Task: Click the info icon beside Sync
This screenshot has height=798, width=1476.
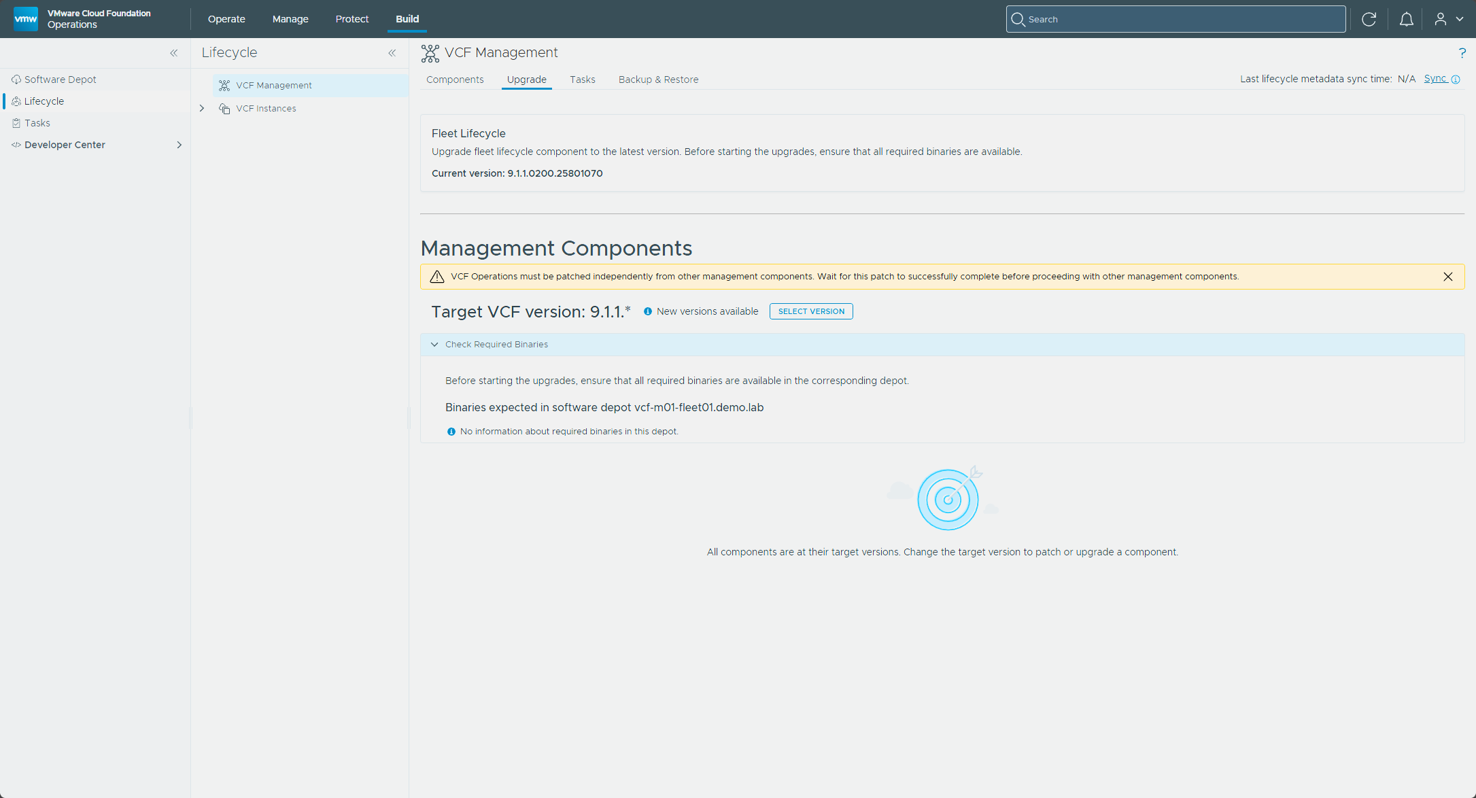Action: pos(1456,80)
